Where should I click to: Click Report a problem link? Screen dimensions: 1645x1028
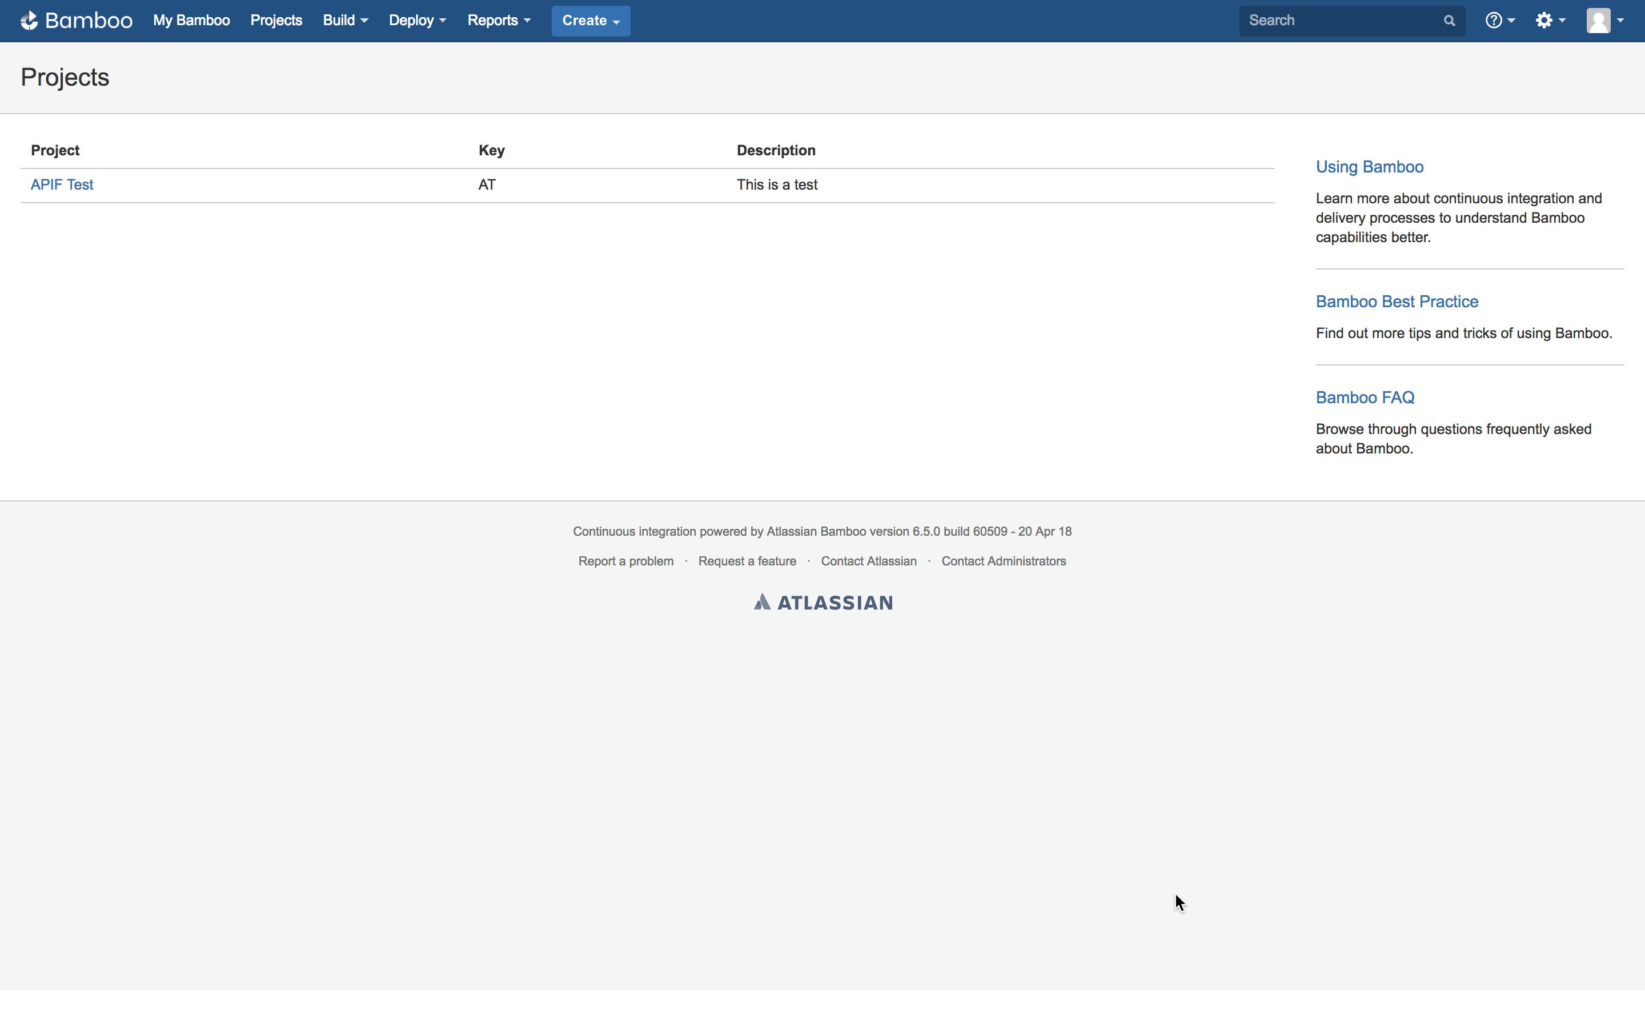click(x=625, y=561)
